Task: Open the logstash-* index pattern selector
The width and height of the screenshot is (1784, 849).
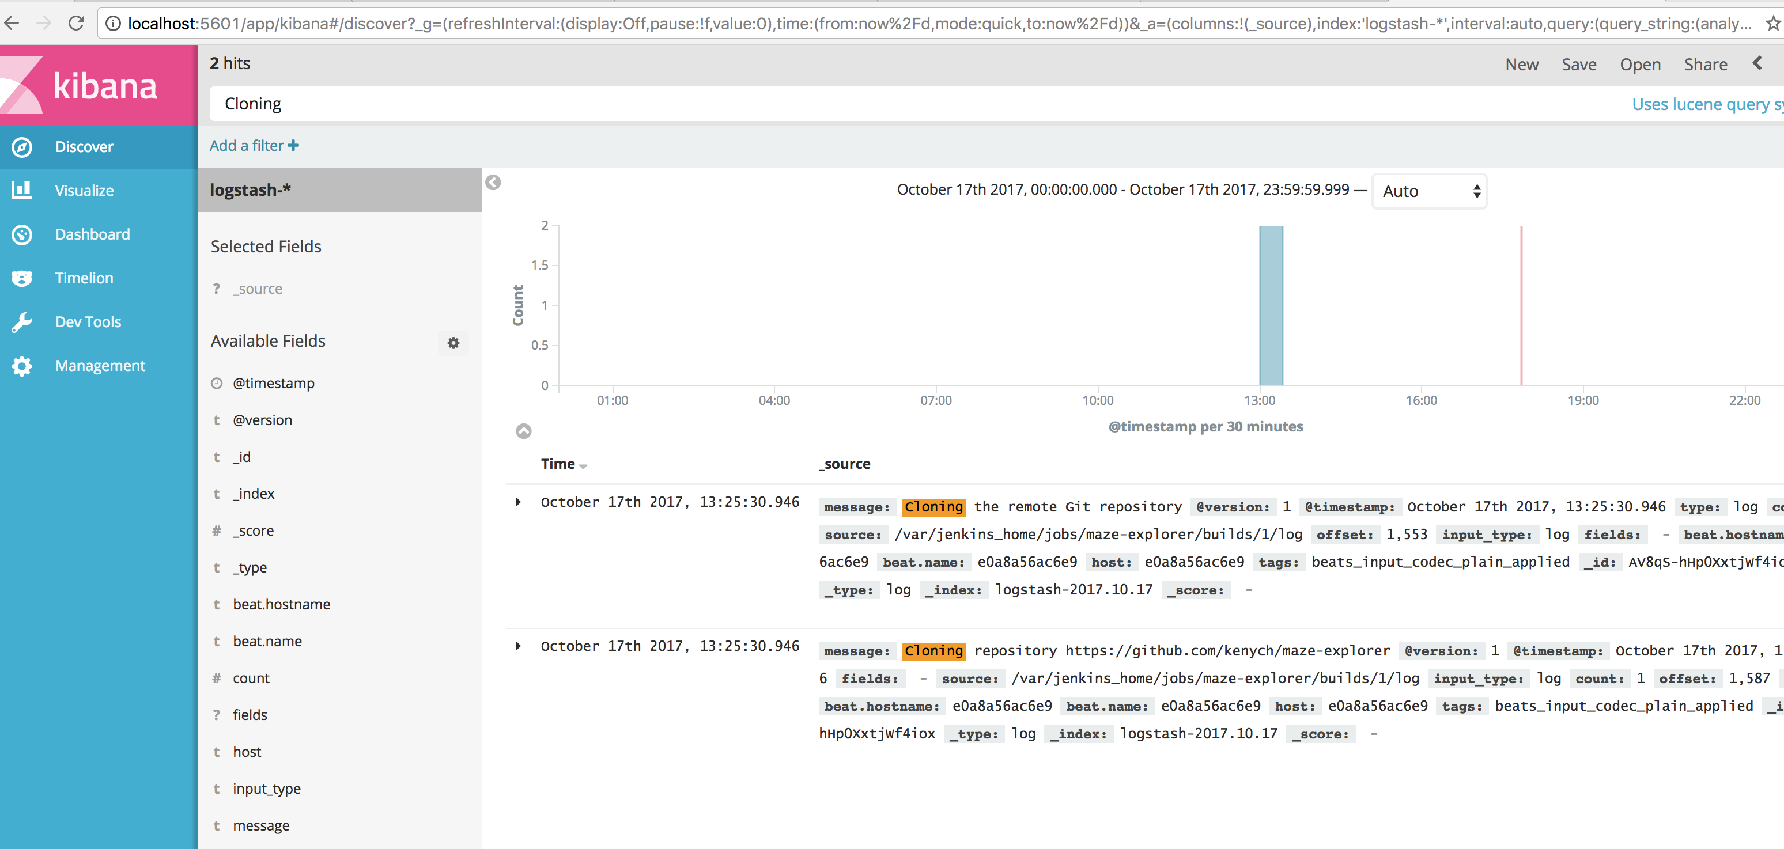Action: tap(340, 189)
